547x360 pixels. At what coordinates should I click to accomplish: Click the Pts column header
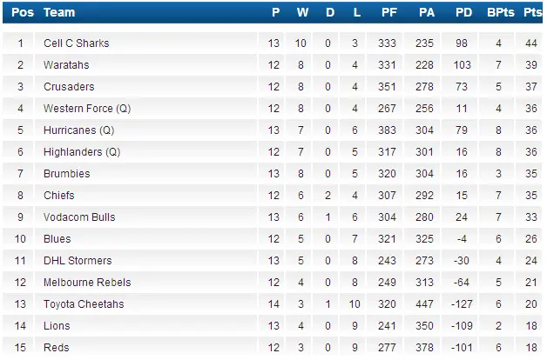(x=532, y=12)
